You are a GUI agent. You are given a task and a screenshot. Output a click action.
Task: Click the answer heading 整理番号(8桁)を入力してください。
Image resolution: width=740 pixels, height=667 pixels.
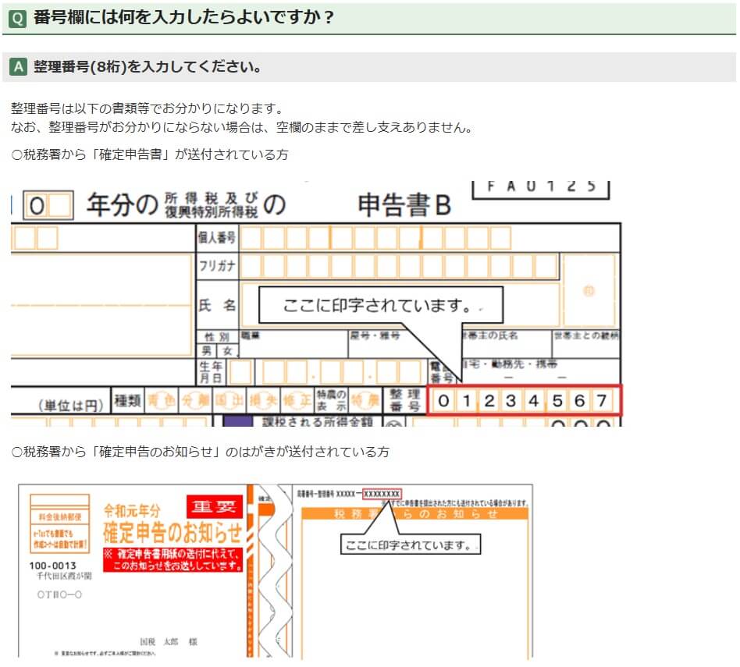[147, 67]
